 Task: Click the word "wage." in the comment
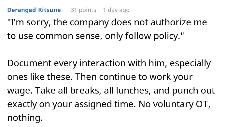[x=20, y=91]
